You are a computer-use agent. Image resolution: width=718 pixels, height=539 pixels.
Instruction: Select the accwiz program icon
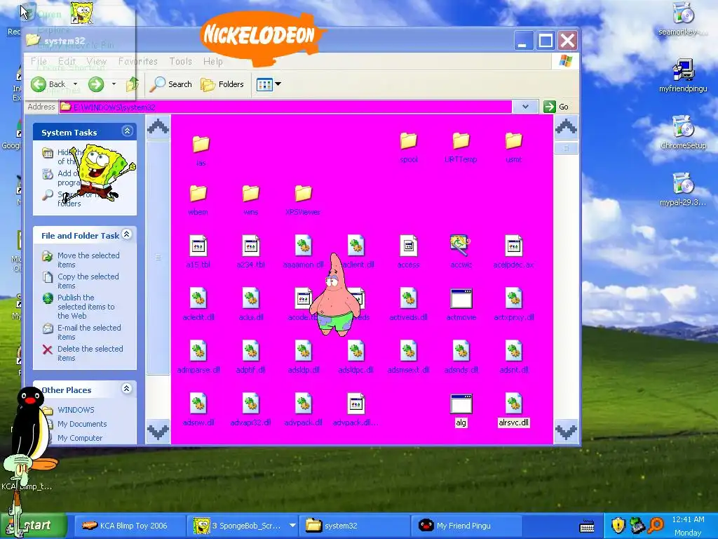pos(461,252)
